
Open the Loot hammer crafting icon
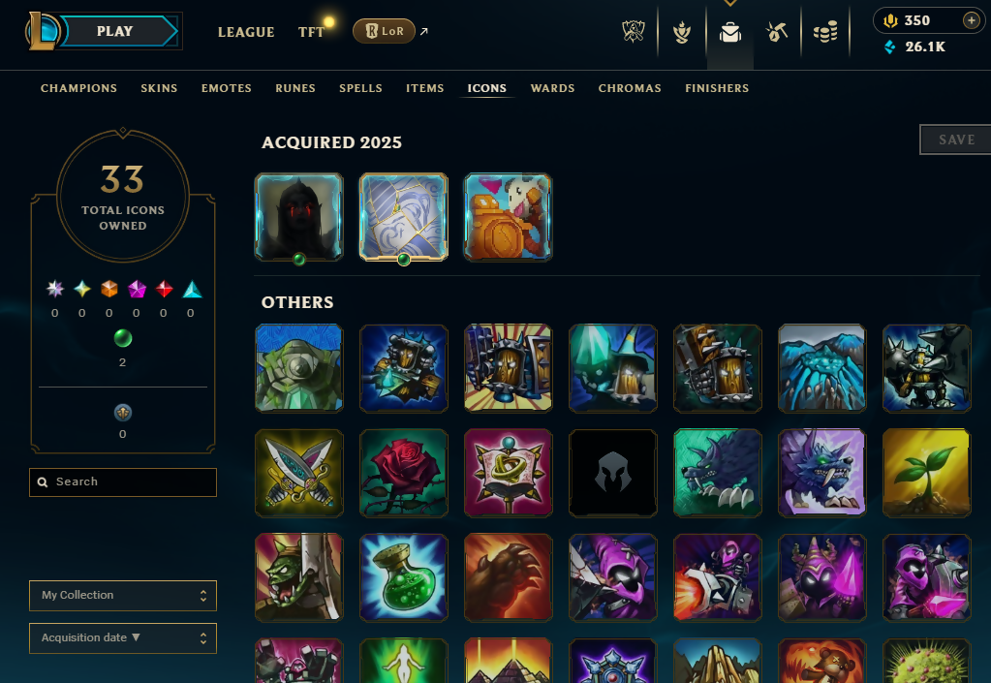point(777,32)
